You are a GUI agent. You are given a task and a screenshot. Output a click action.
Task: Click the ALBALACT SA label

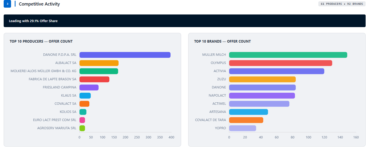coord(66,63)
